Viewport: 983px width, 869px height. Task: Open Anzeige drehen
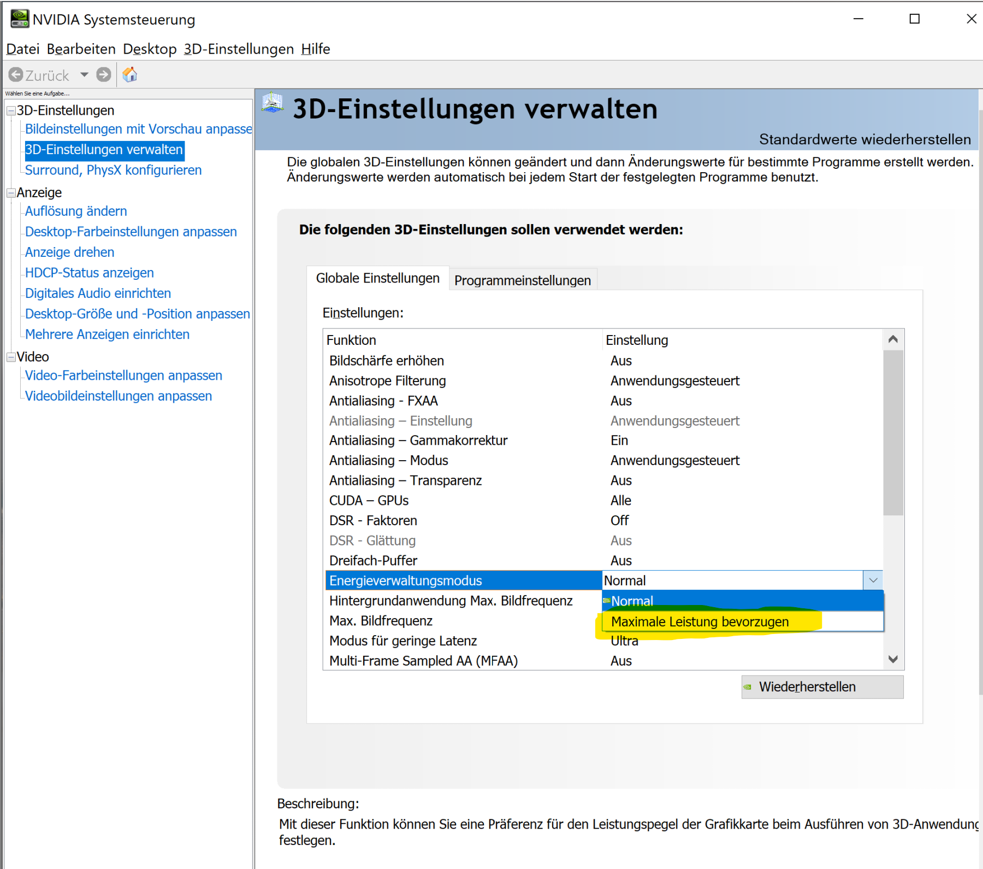[70, 252]
